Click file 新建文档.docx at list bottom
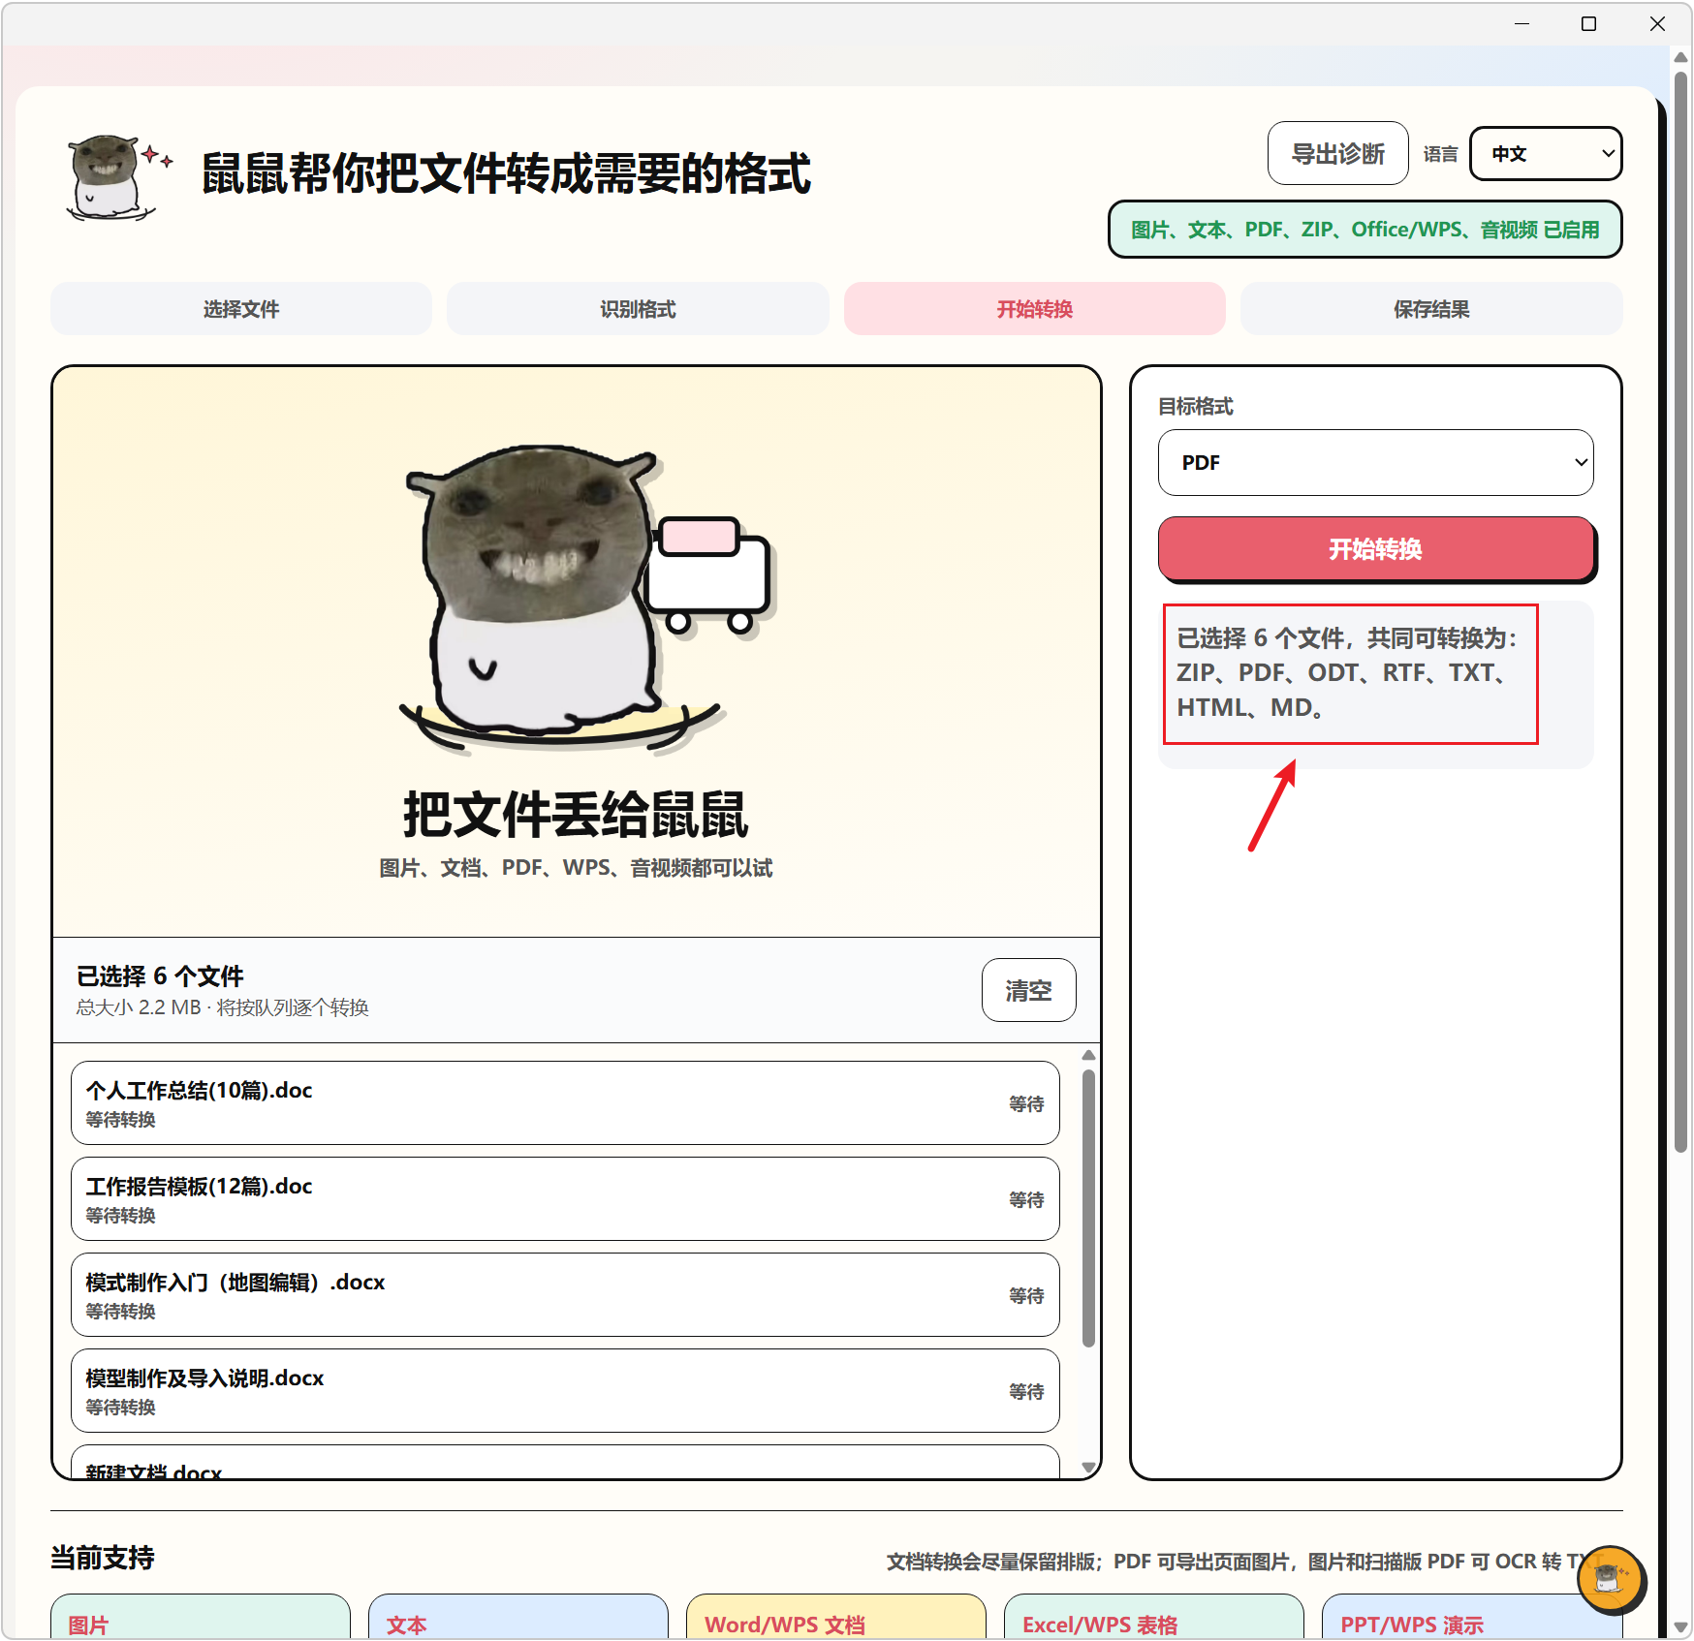Screen dimensions: 1694x1641 point(565,1463)
